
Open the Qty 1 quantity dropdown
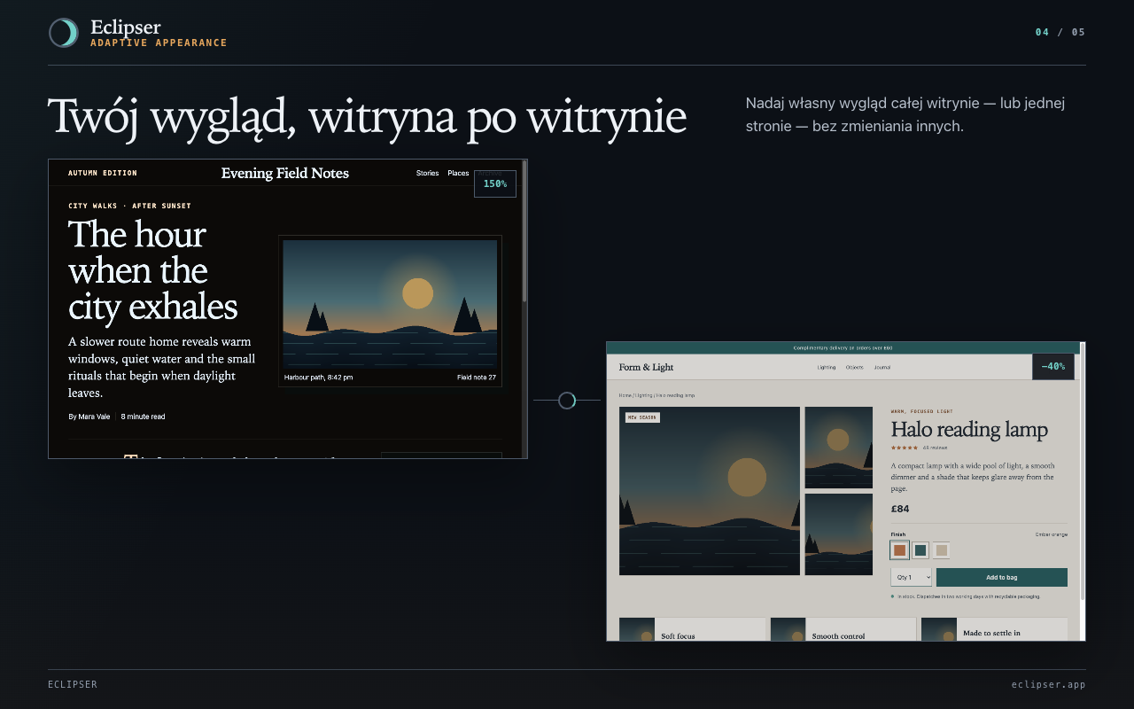[912, 577]
